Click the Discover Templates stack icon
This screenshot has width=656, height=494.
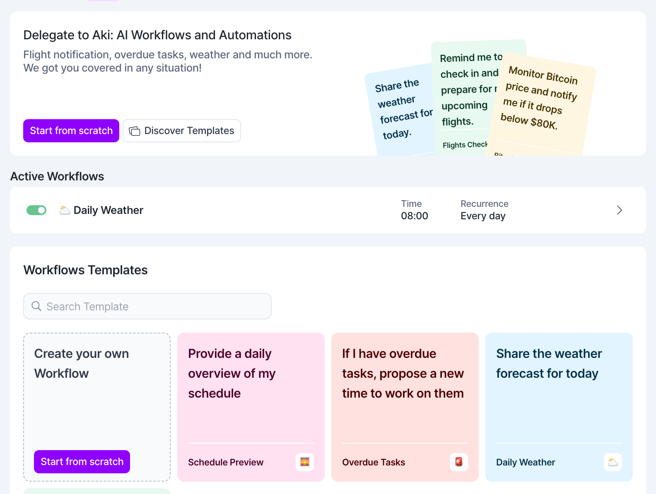135,131
